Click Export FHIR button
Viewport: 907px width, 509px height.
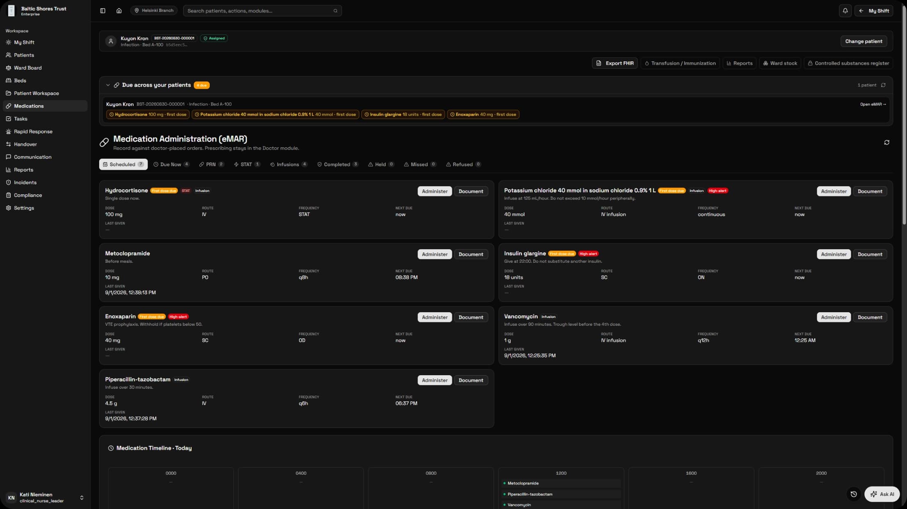tap(614, 63)
